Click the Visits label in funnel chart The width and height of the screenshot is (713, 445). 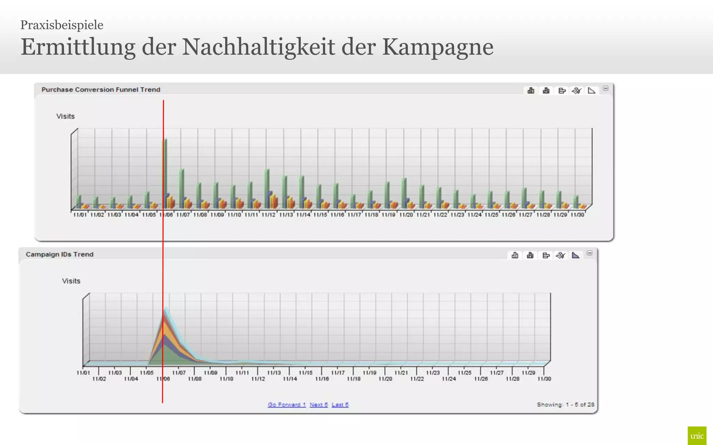[65, 116]
